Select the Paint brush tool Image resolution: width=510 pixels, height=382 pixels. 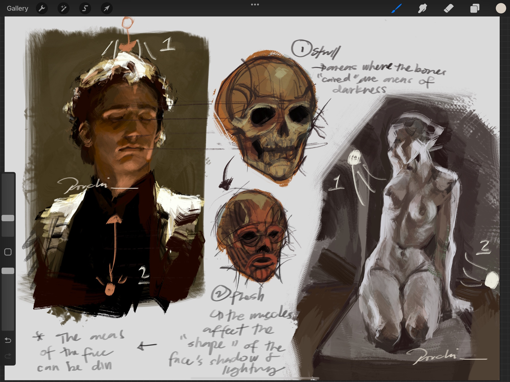tap(397, 8)
